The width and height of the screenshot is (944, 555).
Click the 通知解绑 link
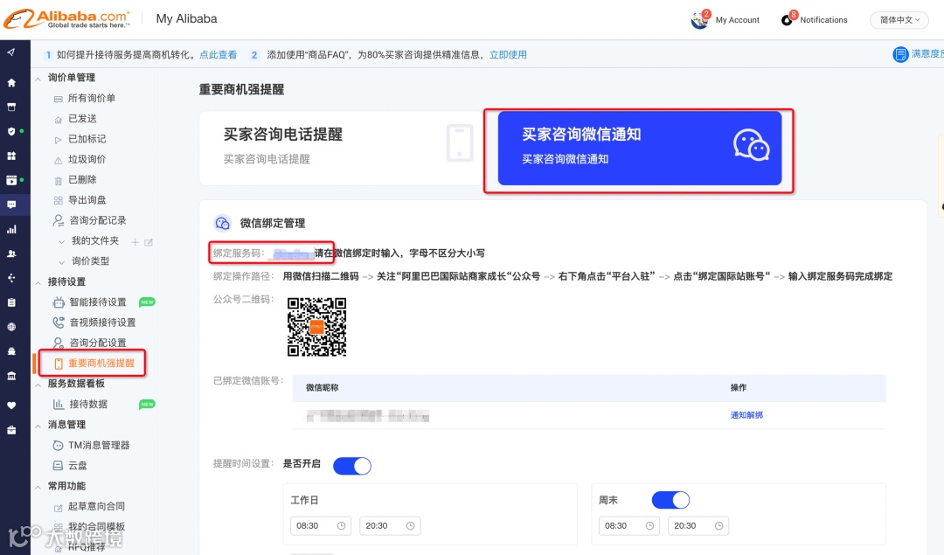(x=746, y=415)
